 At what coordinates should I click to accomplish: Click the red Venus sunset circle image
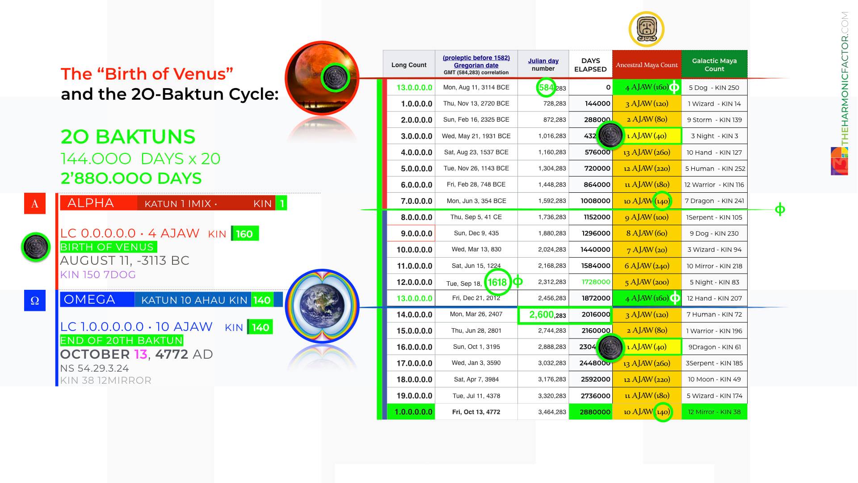coord(322,78)
